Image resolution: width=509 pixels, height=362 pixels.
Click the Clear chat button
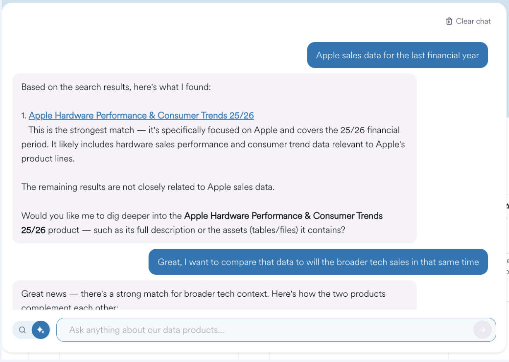click(x=468, y=21)
